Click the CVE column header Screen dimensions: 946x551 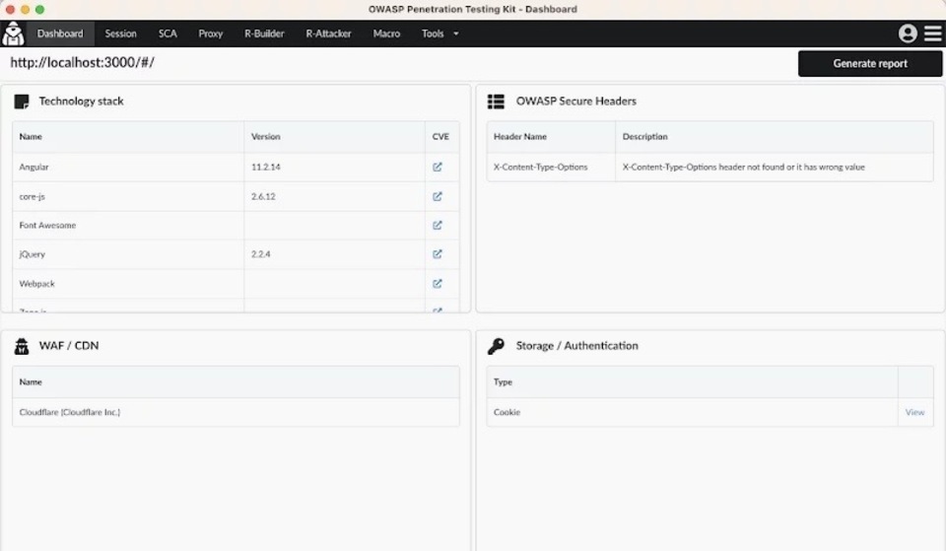coord(440,137)
